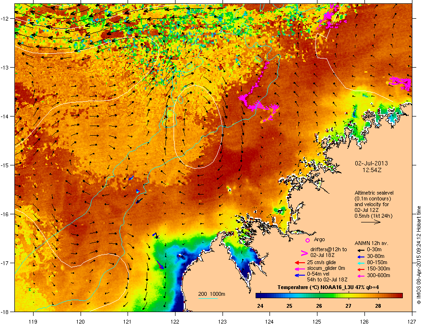Click the latitude axis label -15
The width and height of the screenshot is (422, 326).
5,165
